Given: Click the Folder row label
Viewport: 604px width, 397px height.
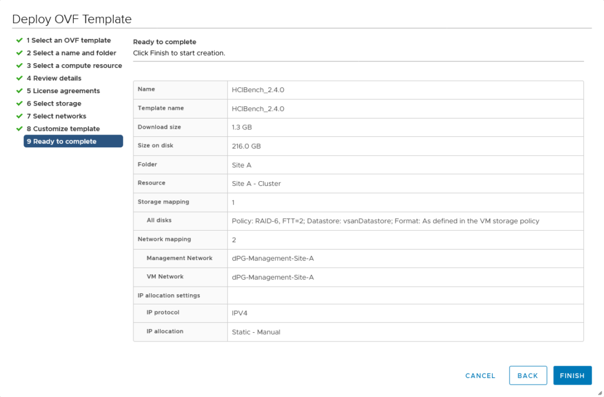Looking at the screenshot, I should pos(147,164).
